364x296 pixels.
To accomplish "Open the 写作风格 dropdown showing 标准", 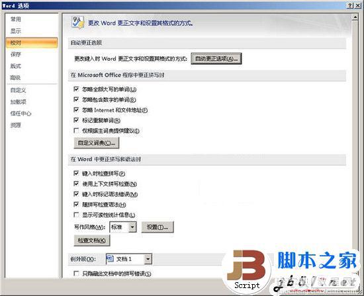I will (x=123, y=227).
